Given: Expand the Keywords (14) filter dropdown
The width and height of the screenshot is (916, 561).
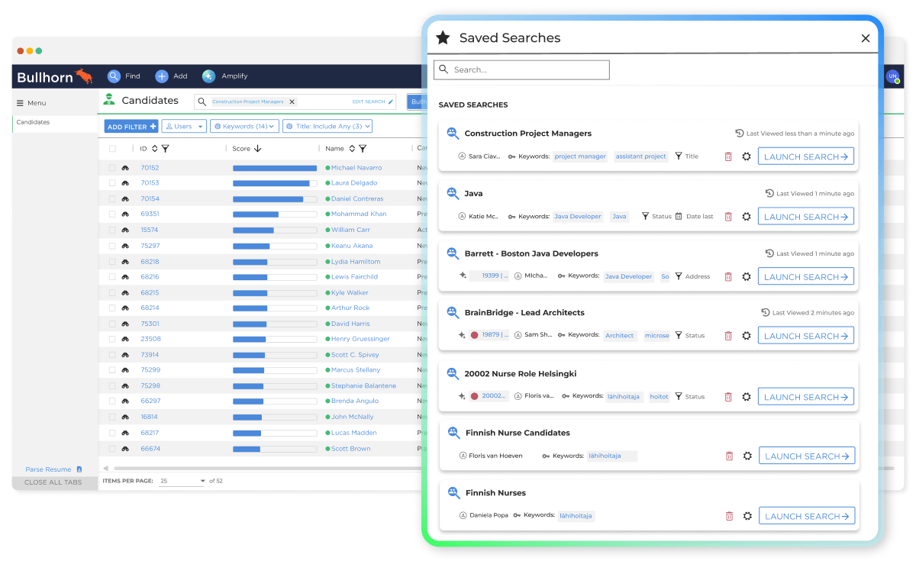Looking at the screenshot, I should coord(244,127).
